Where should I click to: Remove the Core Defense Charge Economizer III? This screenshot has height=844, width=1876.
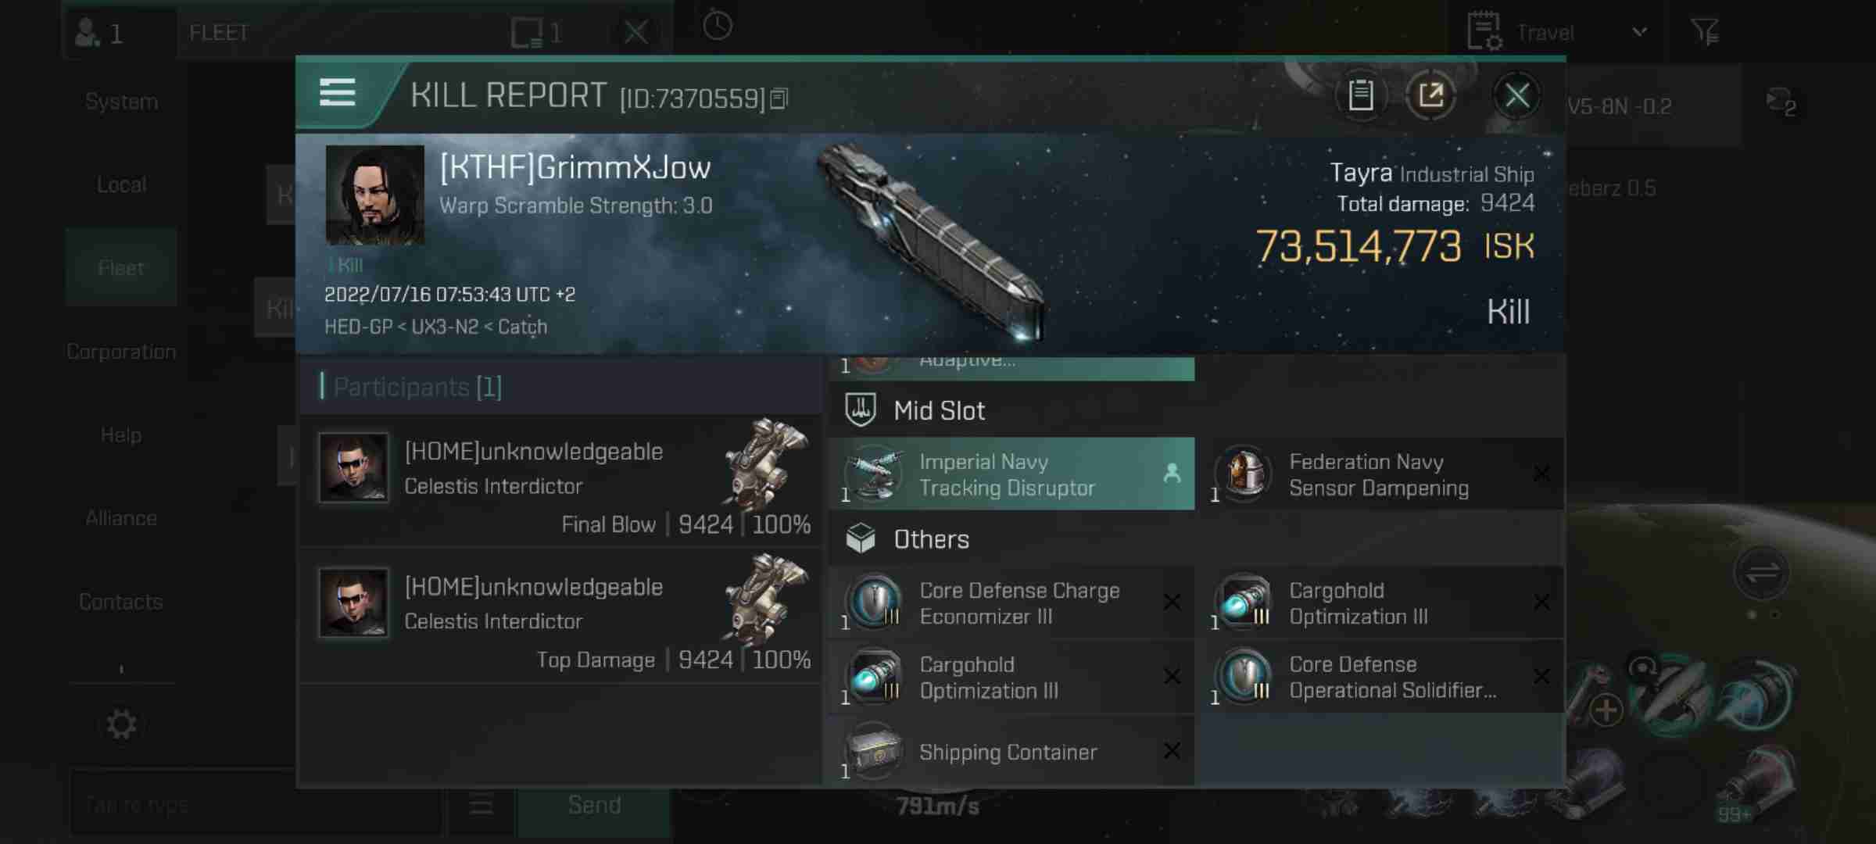(1172, 601)
